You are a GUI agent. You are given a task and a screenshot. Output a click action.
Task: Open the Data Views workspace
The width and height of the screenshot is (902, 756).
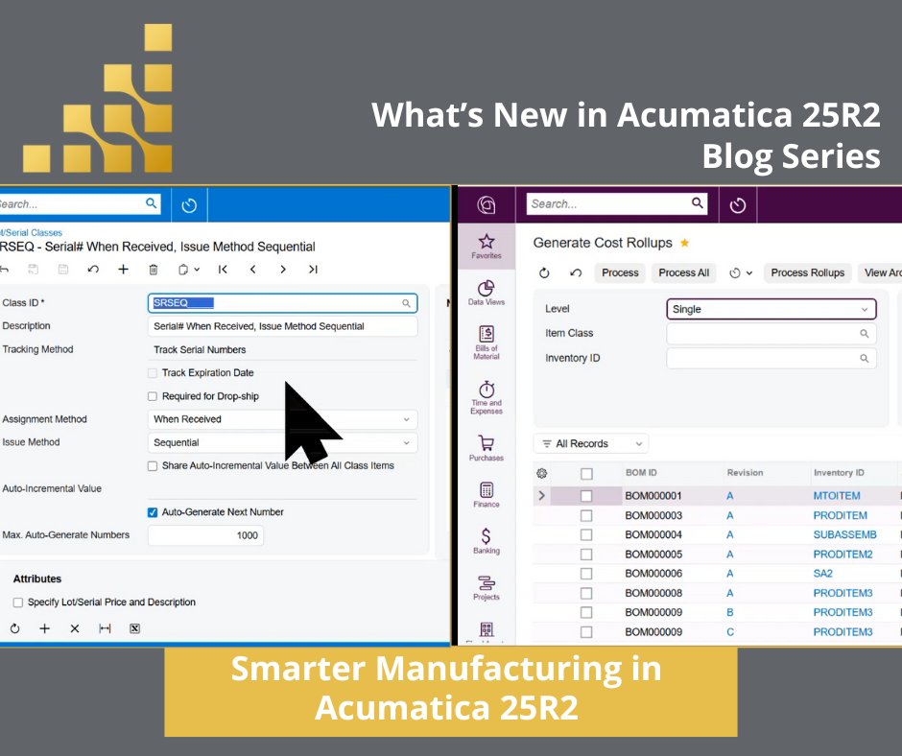[x=487, y=291]
